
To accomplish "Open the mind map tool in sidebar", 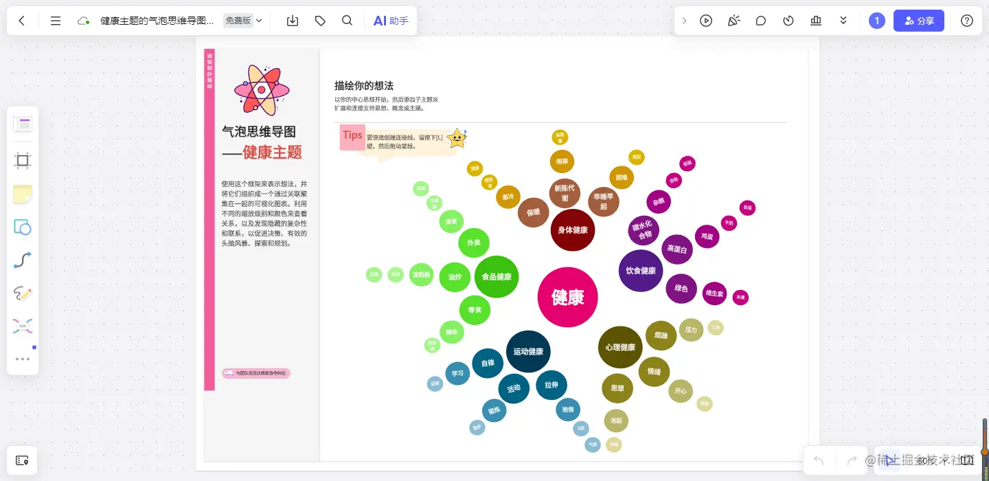I will tap(23, 326).
